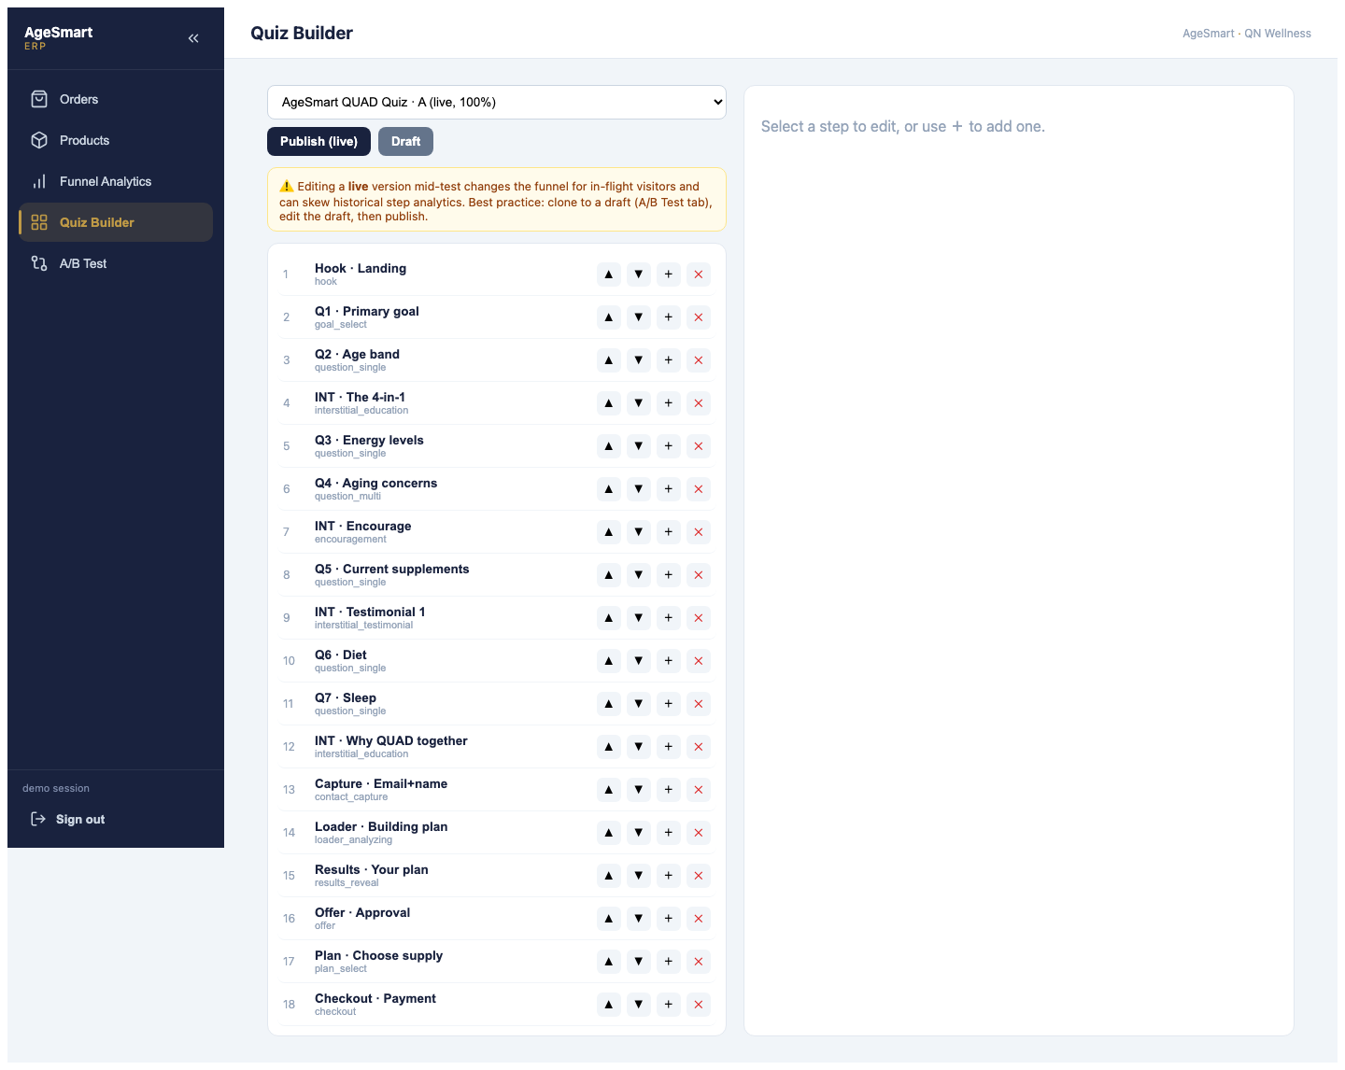The image size is (1345, 1070).
Task: Go to Funnel Analytics
Action: pos(116,181)
